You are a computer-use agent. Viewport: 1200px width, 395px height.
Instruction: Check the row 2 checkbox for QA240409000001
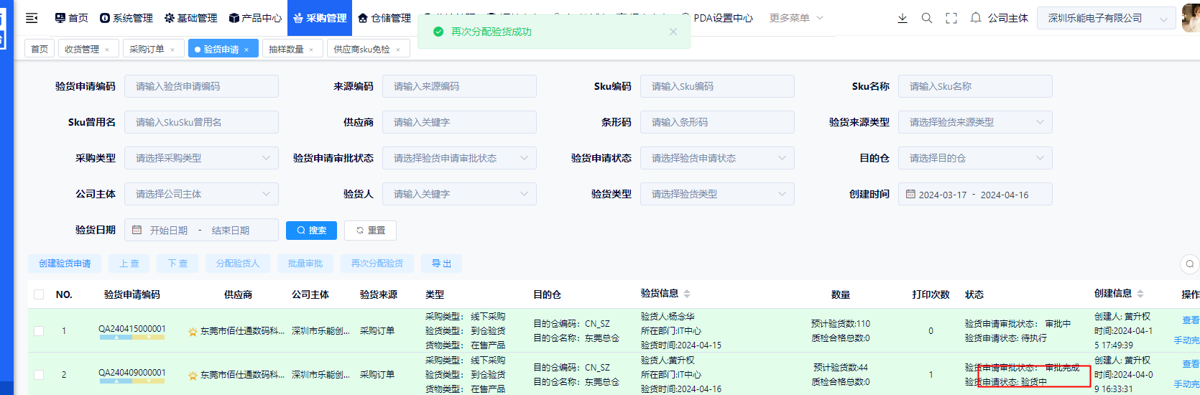[39, 375]
